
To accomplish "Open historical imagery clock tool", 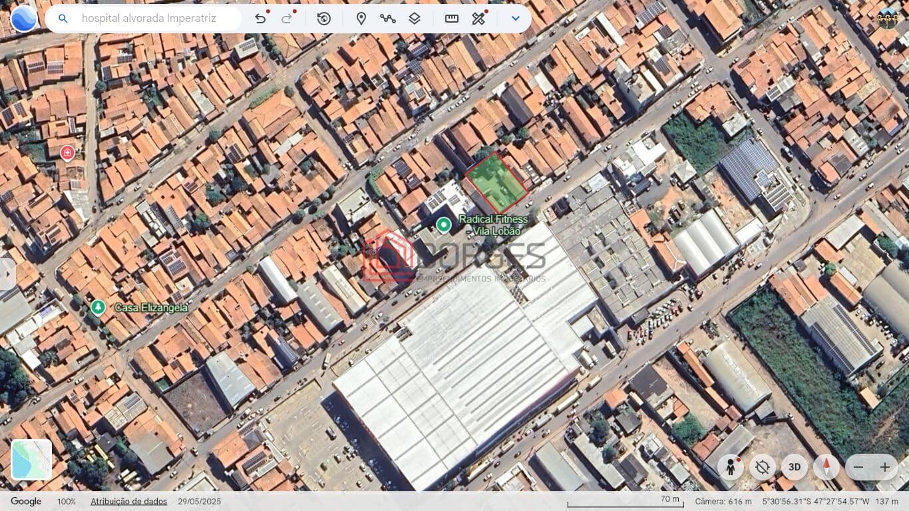I will click(x=324, y=19).
